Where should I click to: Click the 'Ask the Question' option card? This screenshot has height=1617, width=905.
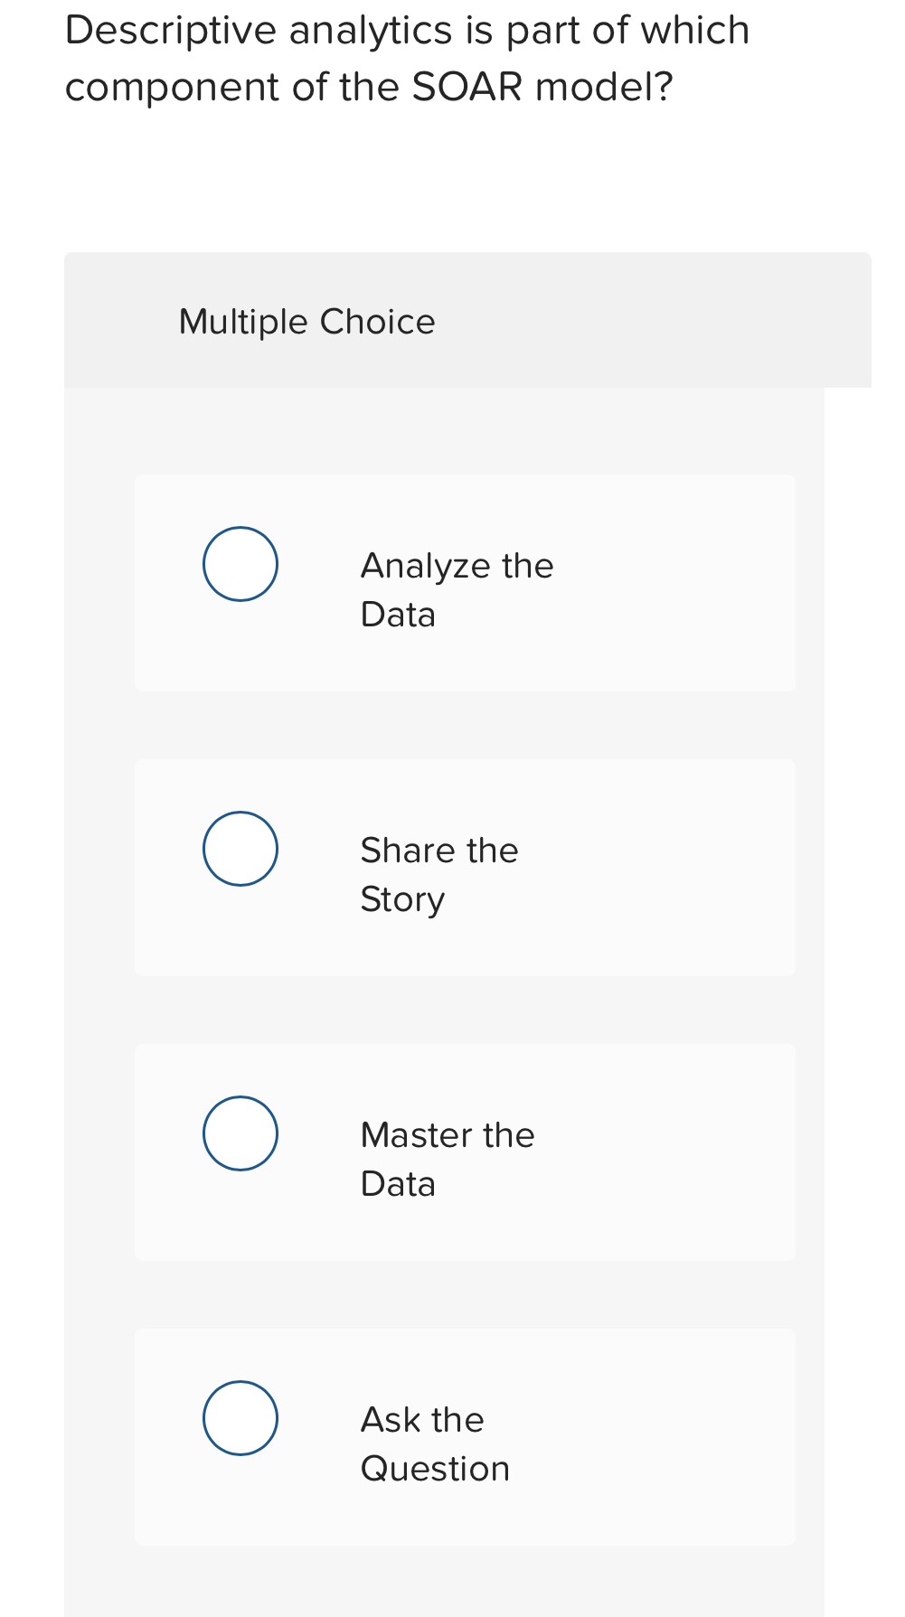pos(464,1436)
